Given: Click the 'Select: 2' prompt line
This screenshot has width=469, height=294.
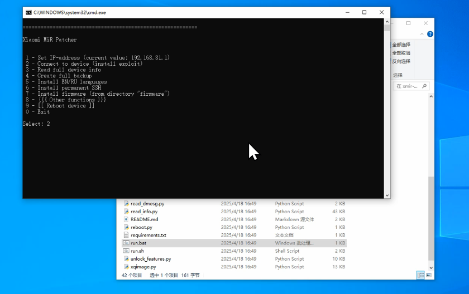Looking at the screenshot, I should click(x=36, y=124).
